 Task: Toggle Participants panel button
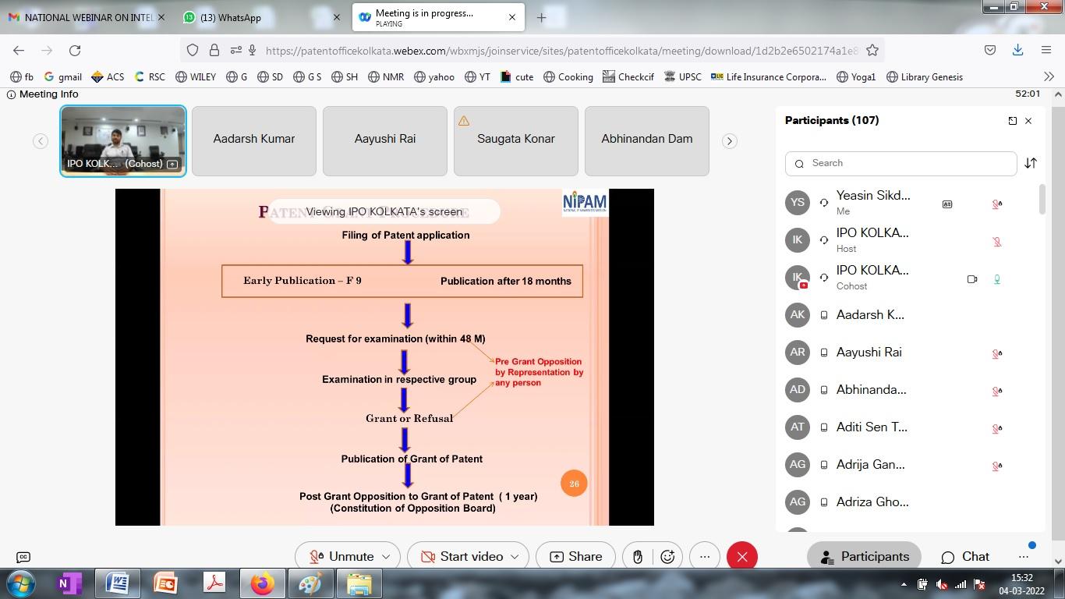point(864,557)
